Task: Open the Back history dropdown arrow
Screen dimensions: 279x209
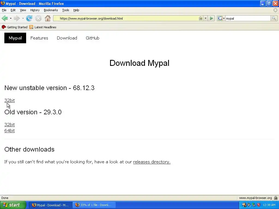Action: (x=11, y=18)
